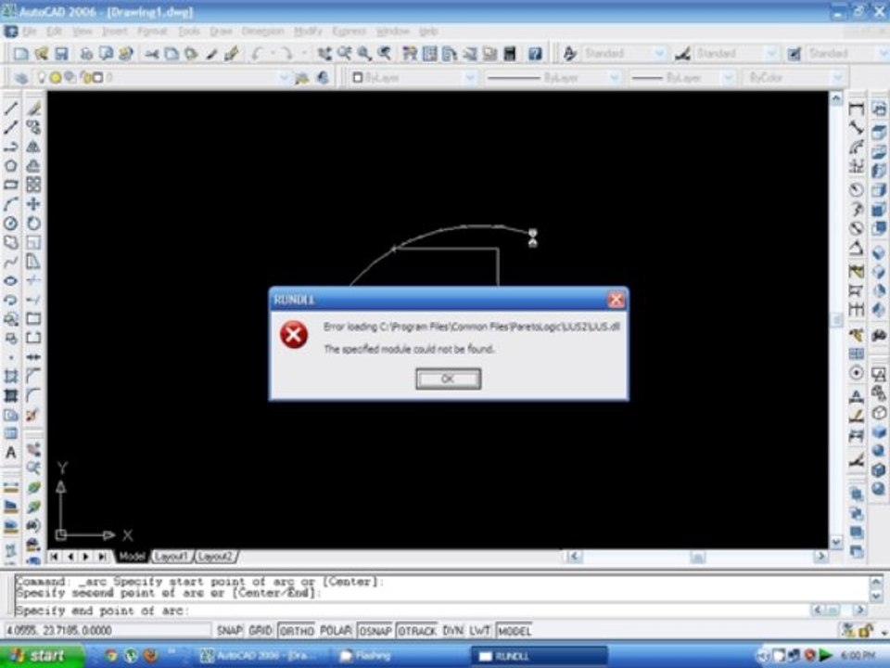Click OK in the RUNDLL error dialog

click(x=448, y=379)
